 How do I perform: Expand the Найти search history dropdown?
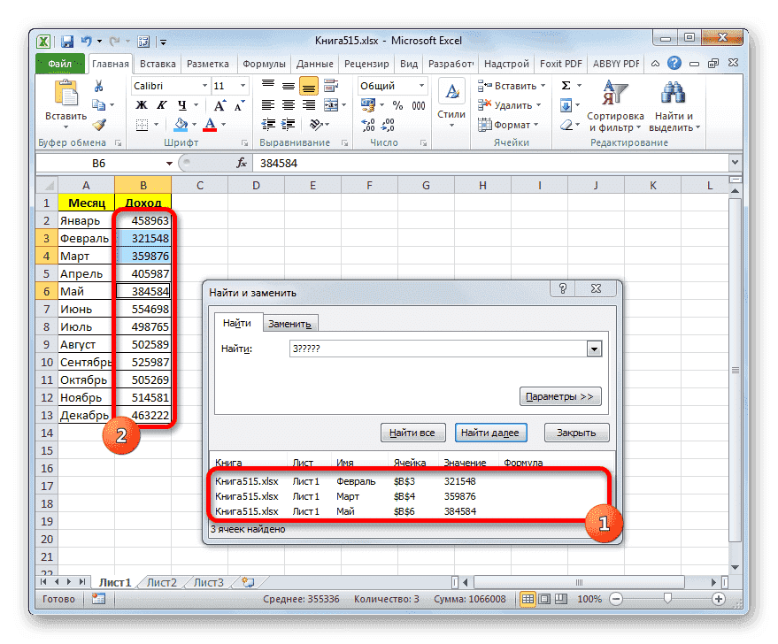point(595,348)
